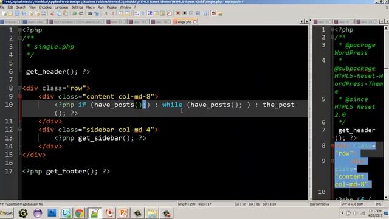Viewport: 389px width, 219px height.
Task: Open Find with the binoculars icon
Action: click(89, 13)
